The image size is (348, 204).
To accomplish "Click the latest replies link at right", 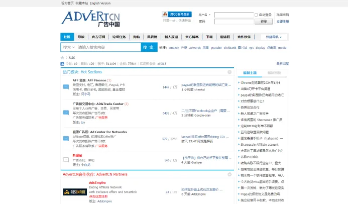I will [283, 64].
